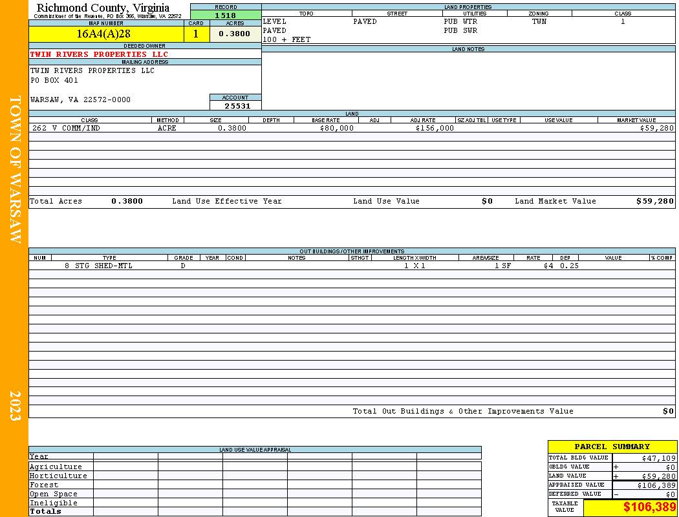Select the red taxable value $106,389
The height and width of the screenshot is (517, 679).
tap(649, 507)
